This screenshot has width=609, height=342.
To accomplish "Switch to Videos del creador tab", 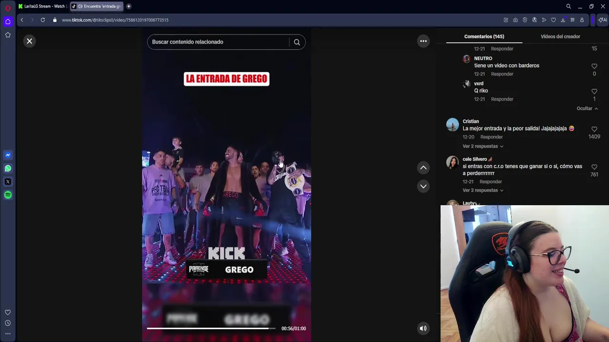I will pos(560,37).
